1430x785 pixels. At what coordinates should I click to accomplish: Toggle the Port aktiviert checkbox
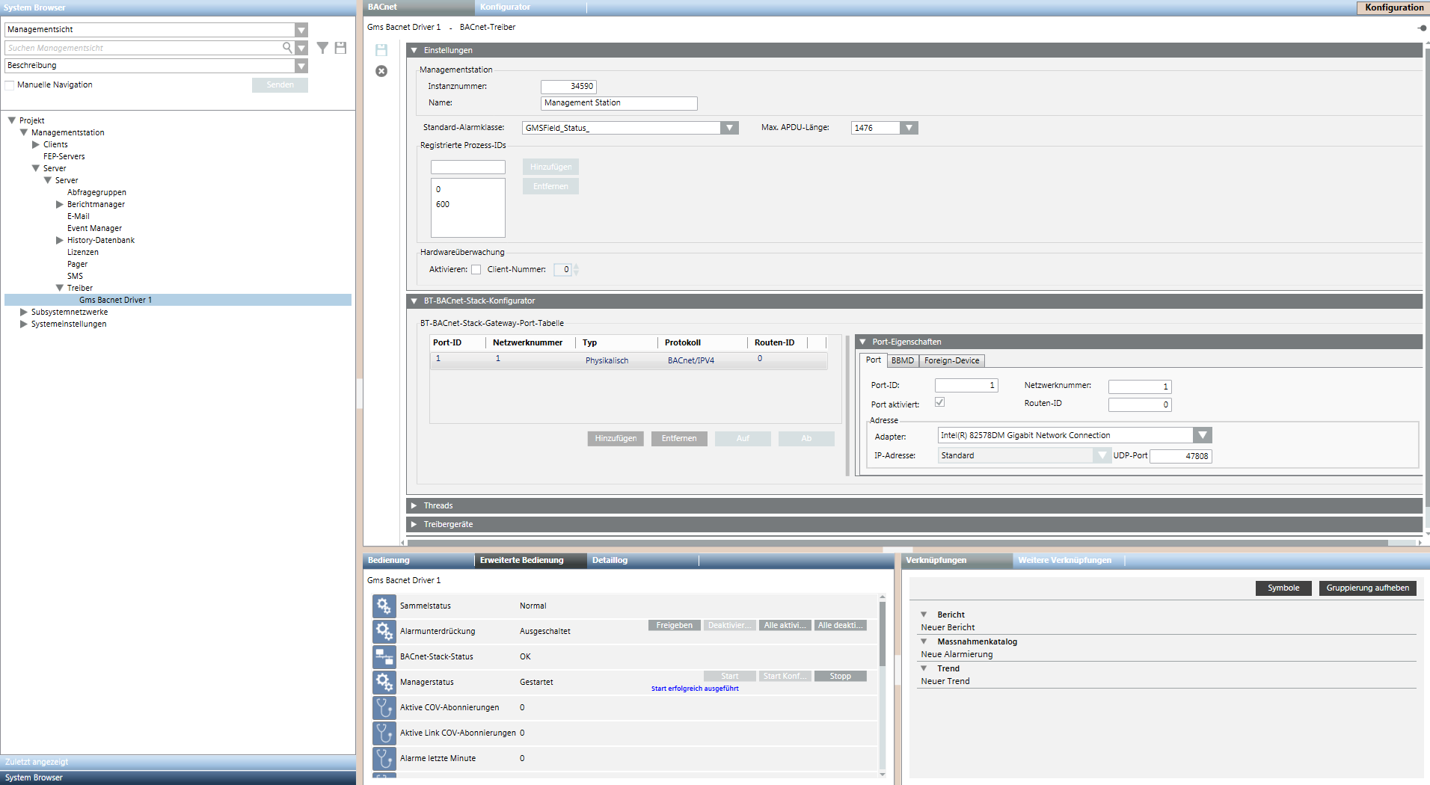(x=939, y=402)
